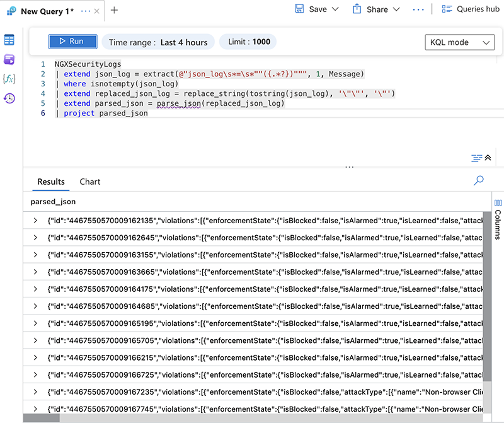Open Query history via the clock icon
Viewport: 504px width, 423px height.
tap(9, 98)
